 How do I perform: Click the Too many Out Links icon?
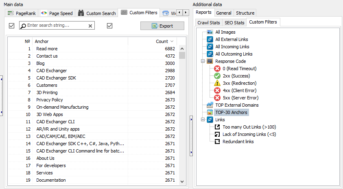coord(217,127)
